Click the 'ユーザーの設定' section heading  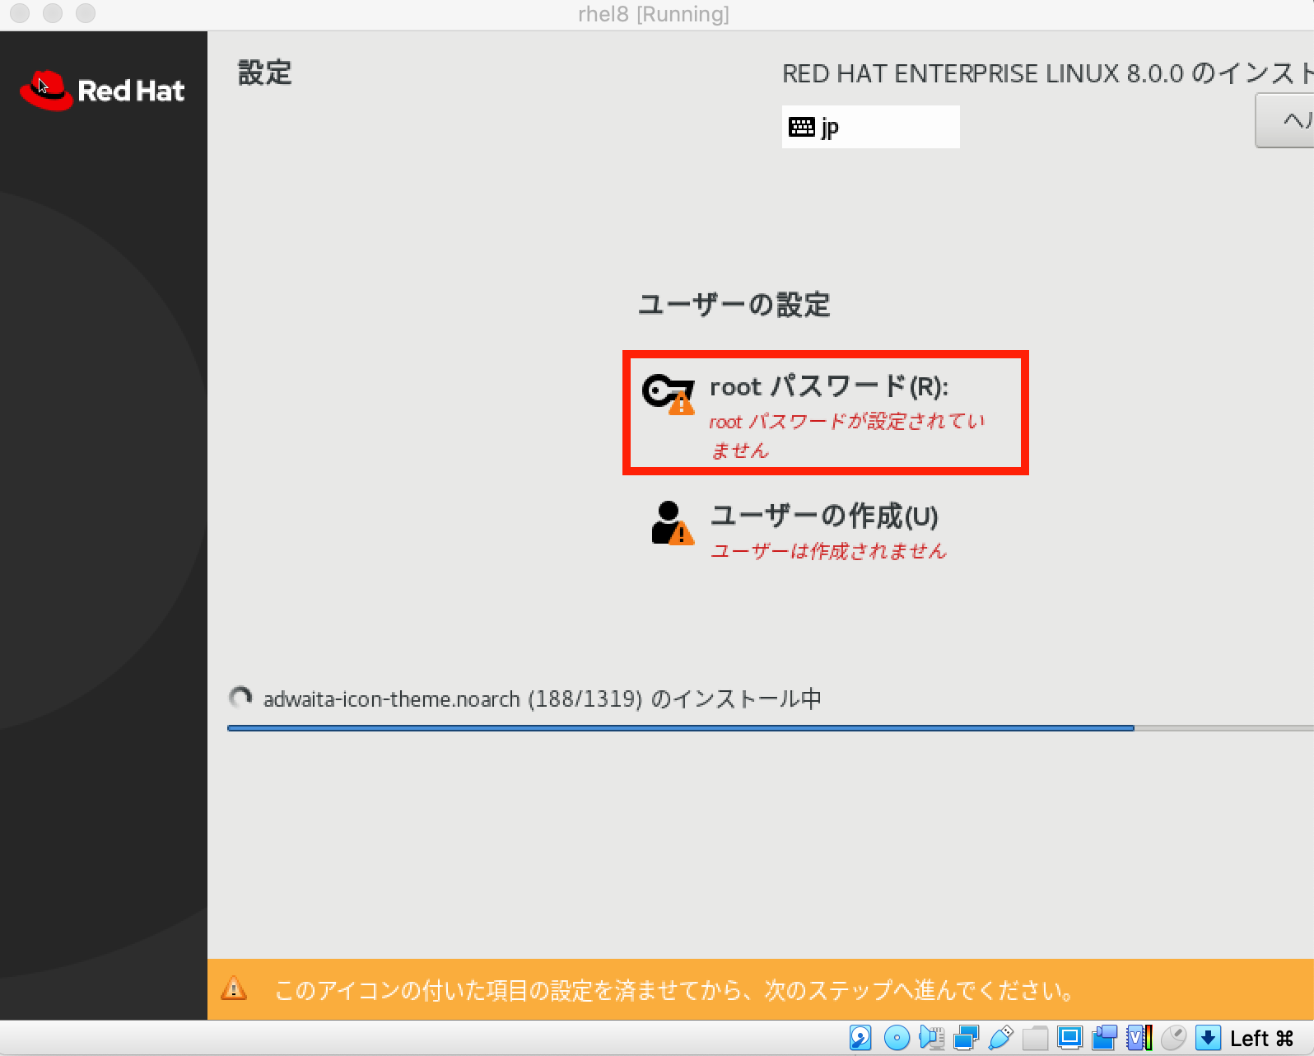(734, 305)
